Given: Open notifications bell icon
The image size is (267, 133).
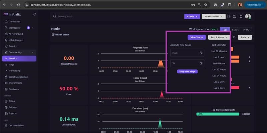Looking at the screenshot, I should pos(241,16).
